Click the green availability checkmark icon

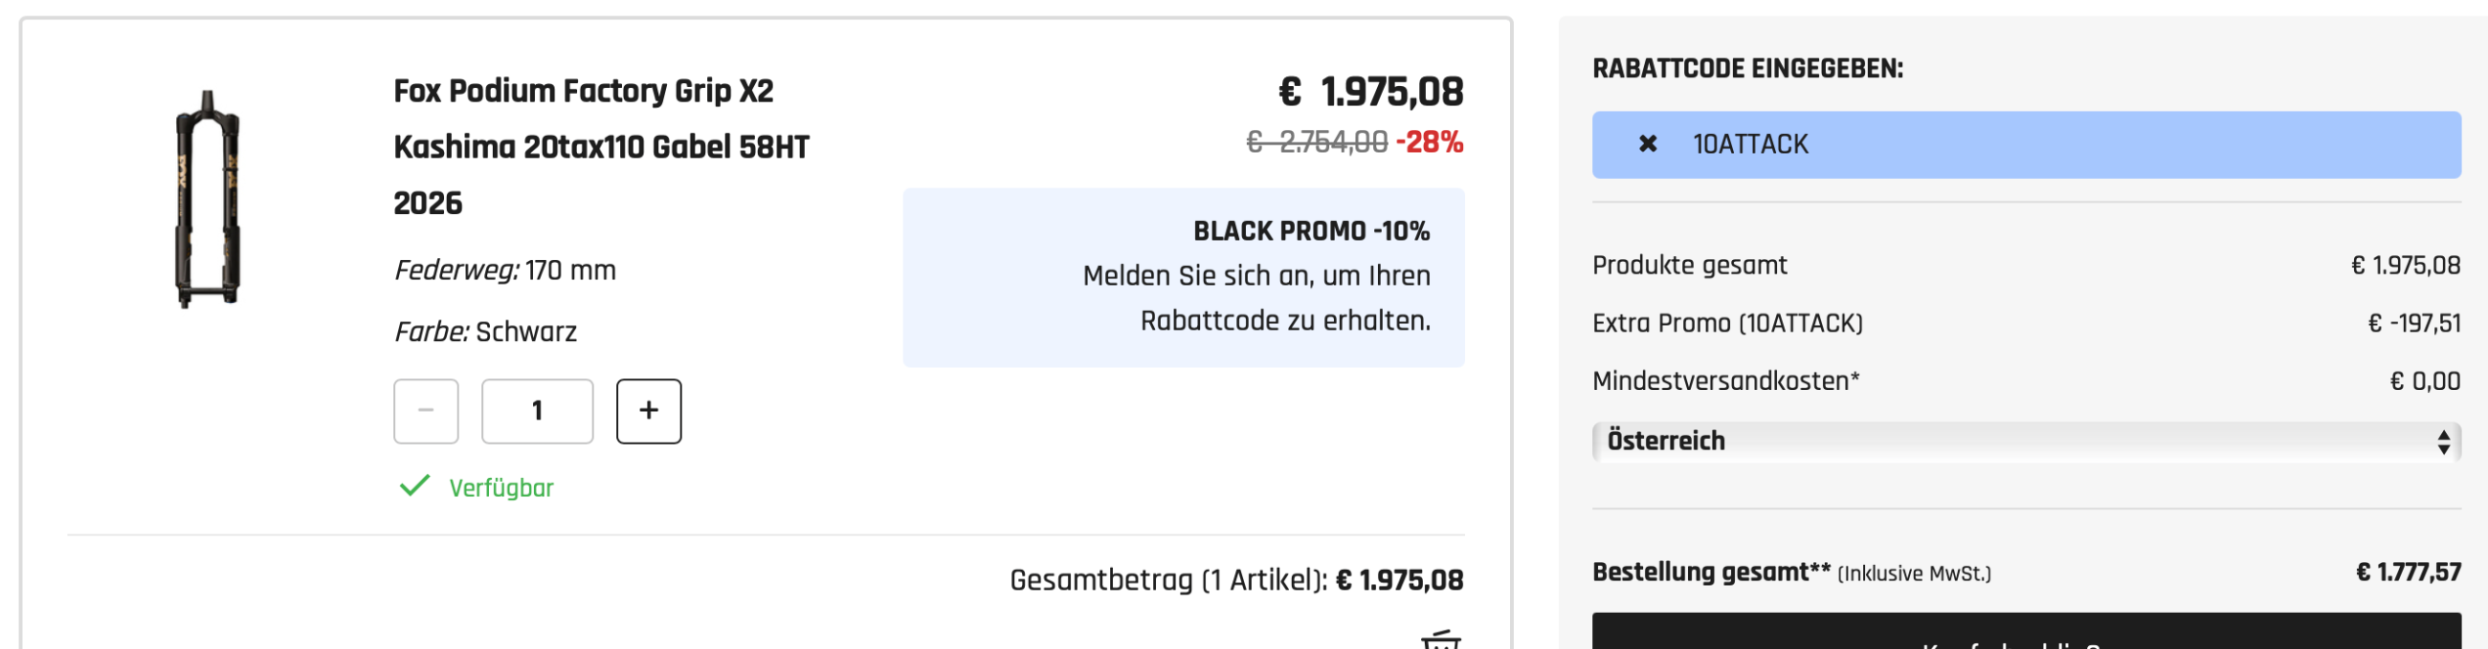point(414,486)
